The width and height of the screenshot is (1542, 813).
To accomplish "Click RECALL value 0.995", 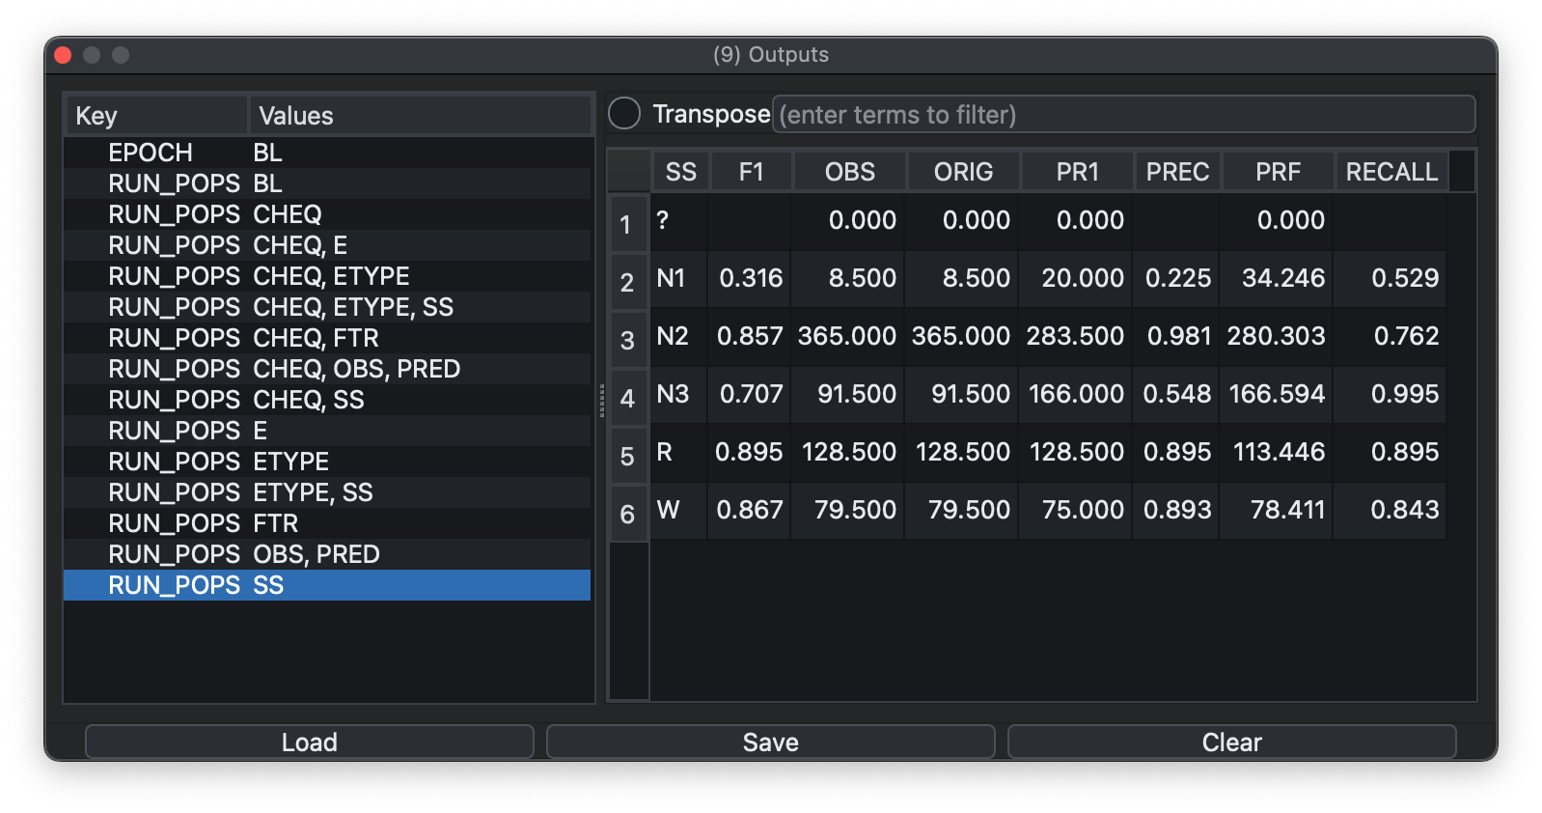I will [x=1391, y=395].
